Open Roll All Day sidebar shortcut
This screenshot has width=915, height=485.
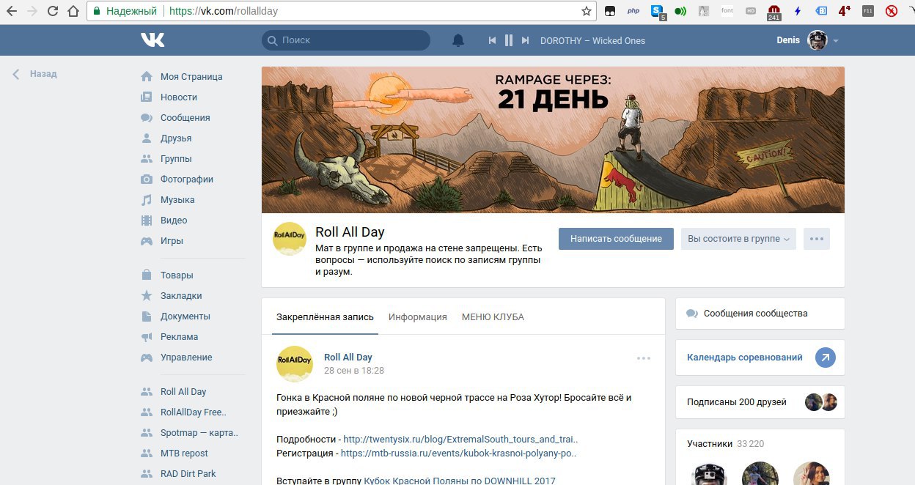(183, 392)
